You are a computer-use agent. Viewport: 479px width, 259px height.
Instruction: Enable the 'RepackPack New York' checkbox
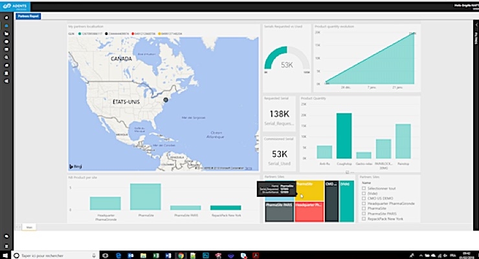[x=364, y=219]
